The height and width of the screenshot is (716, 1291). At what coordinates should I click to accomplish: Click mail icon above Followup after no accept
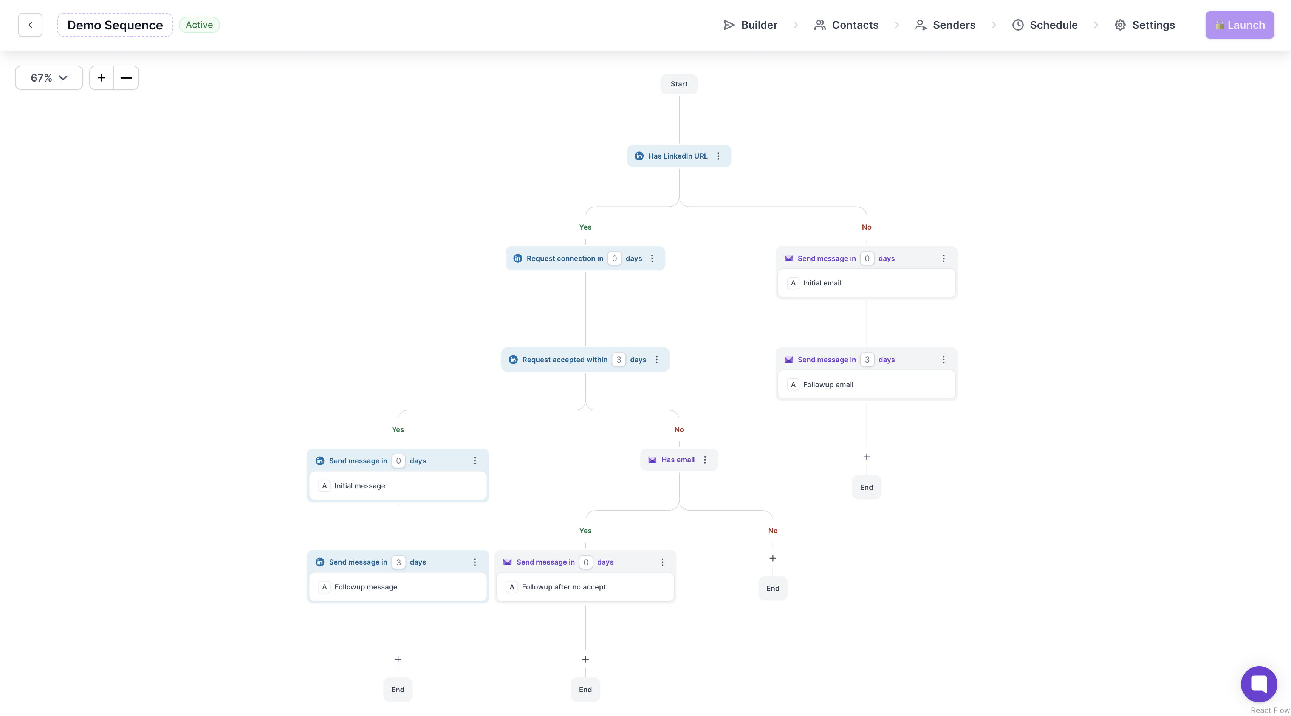tap(507, 562)
